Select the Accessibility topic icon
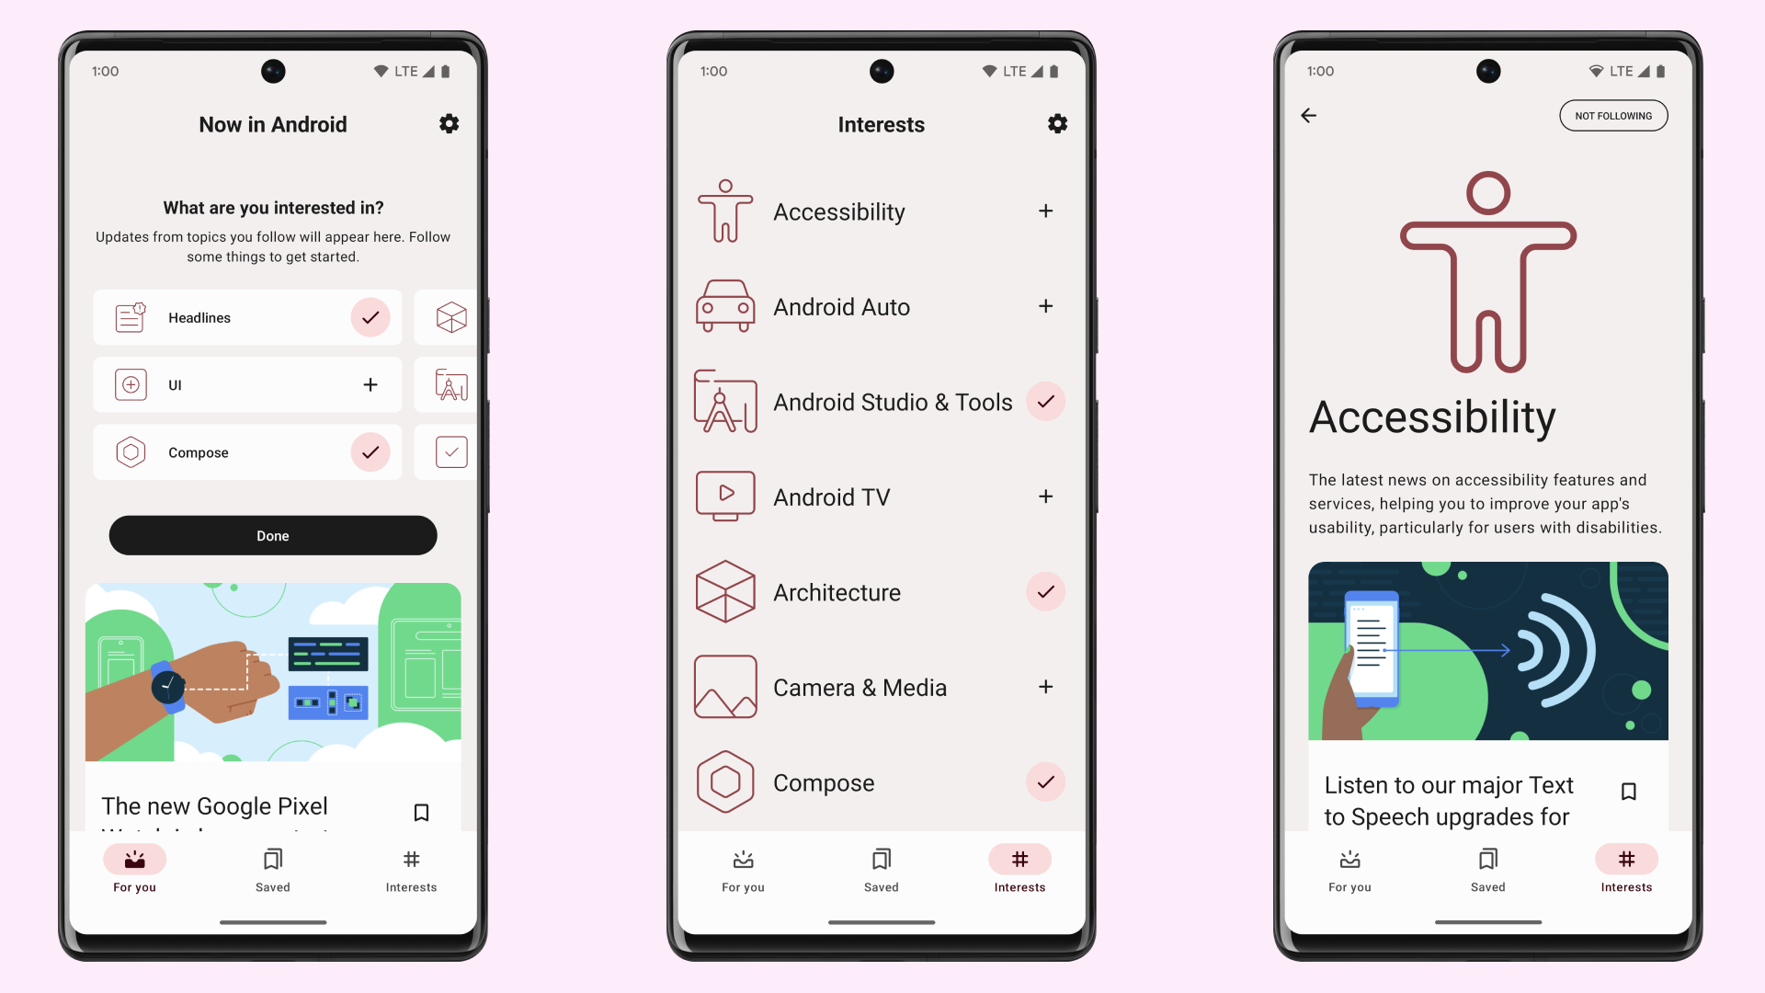Viewport: 1765px width, 993px height. coord(723,210)
